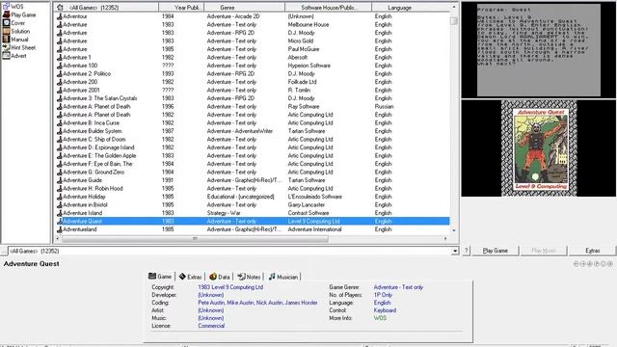
Task: Select the highlighted Adventure Quest row
Action: (x=253, y=221)
